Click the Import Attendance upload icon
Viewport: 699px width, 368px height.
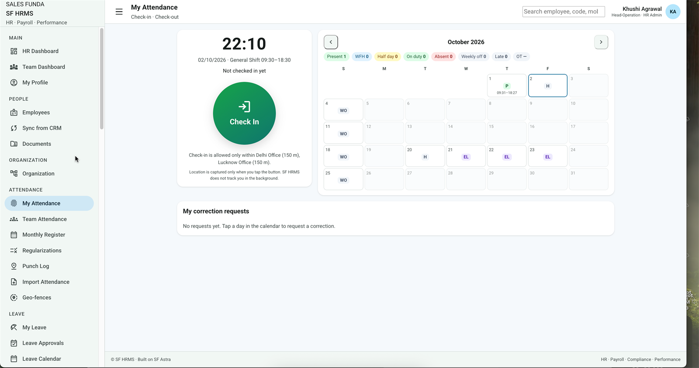tap(14, 282)
